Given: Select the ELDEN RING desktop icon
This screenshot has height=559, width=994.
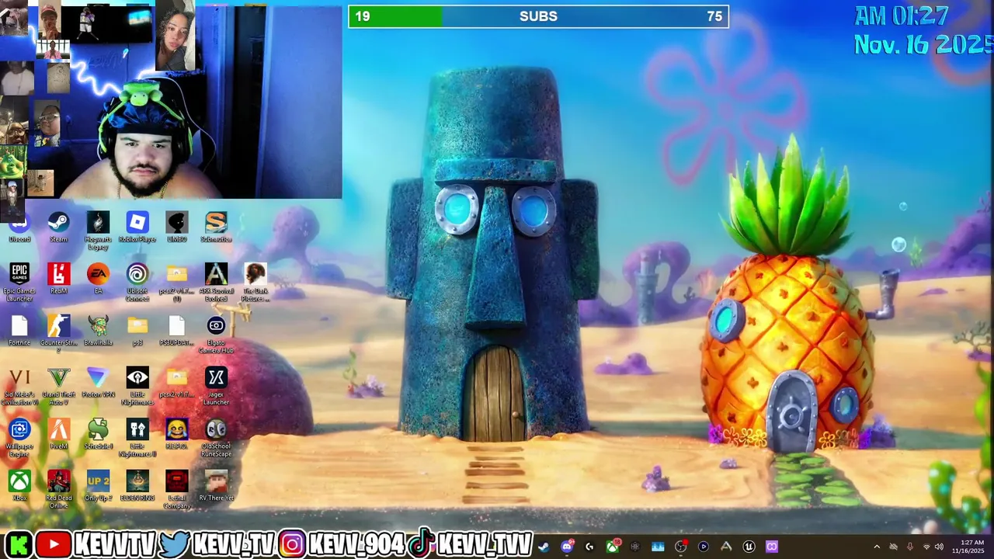Looking at the screenshot, I should pyautogui.click(x=137, y=486).
